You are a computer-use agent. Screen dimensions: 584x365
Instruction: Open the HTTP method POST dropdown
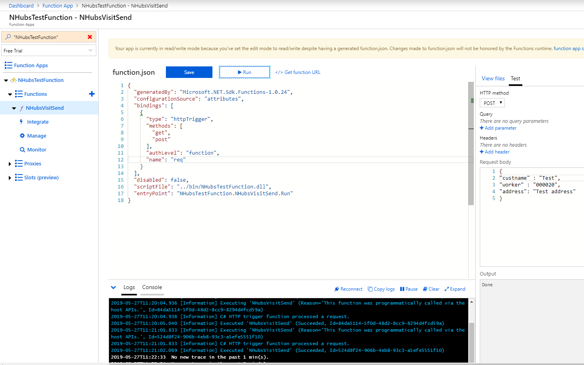click(x=492, y=103)
